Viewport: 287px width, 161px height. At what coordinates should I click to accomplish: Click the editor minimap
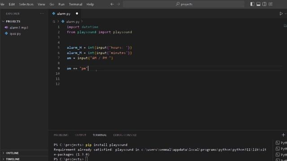(x=285, y=26)
